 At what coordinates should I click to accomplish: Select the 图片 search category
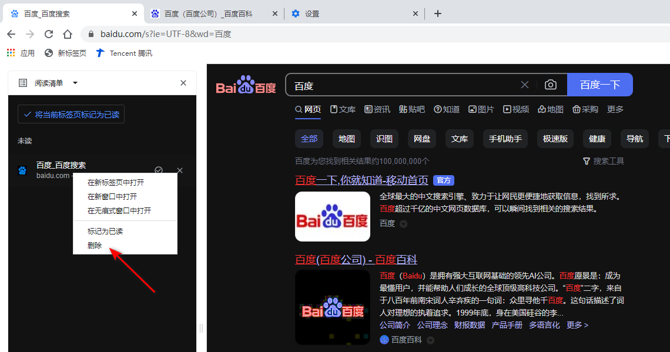click(x=481, y=109)
